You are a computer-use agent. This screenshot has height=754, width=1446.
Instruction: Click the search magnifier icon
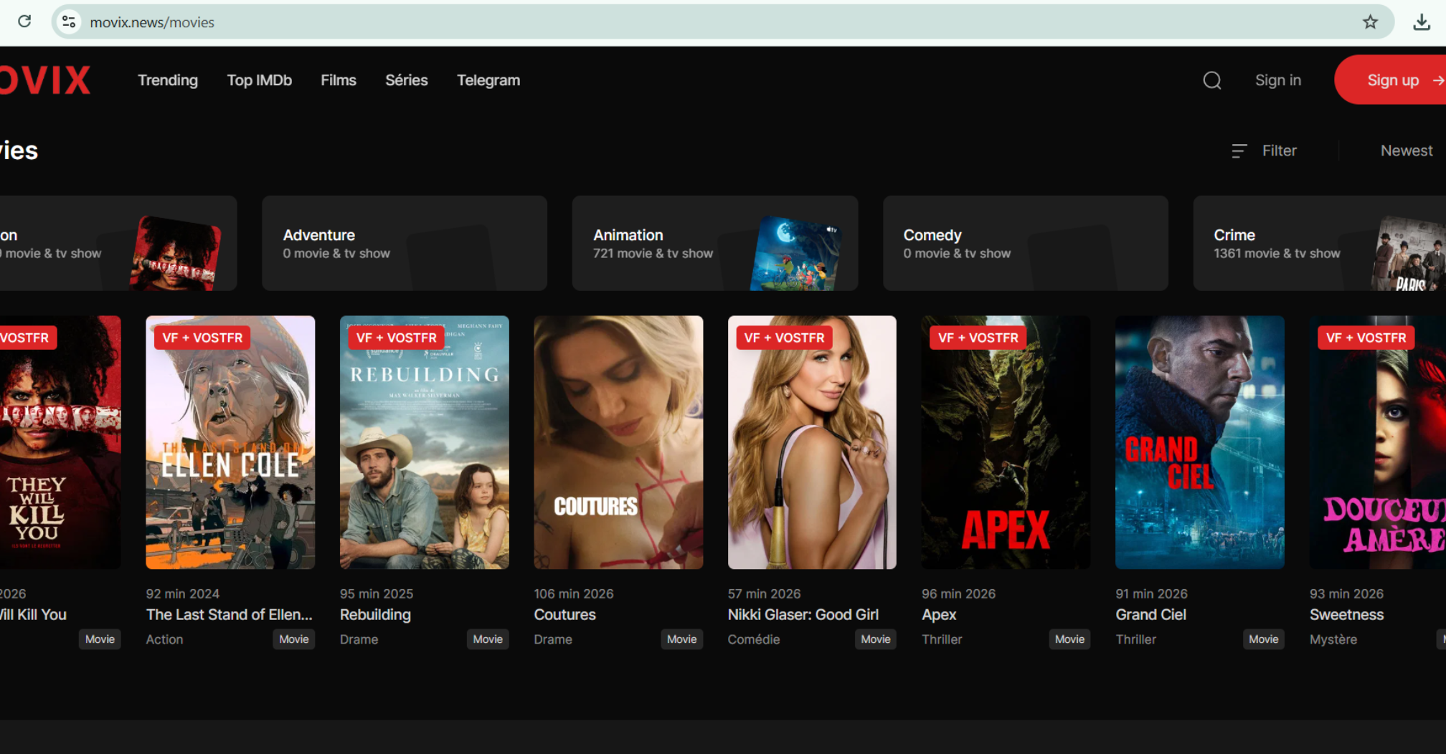pyautogui.click(x=1211, y=80)
